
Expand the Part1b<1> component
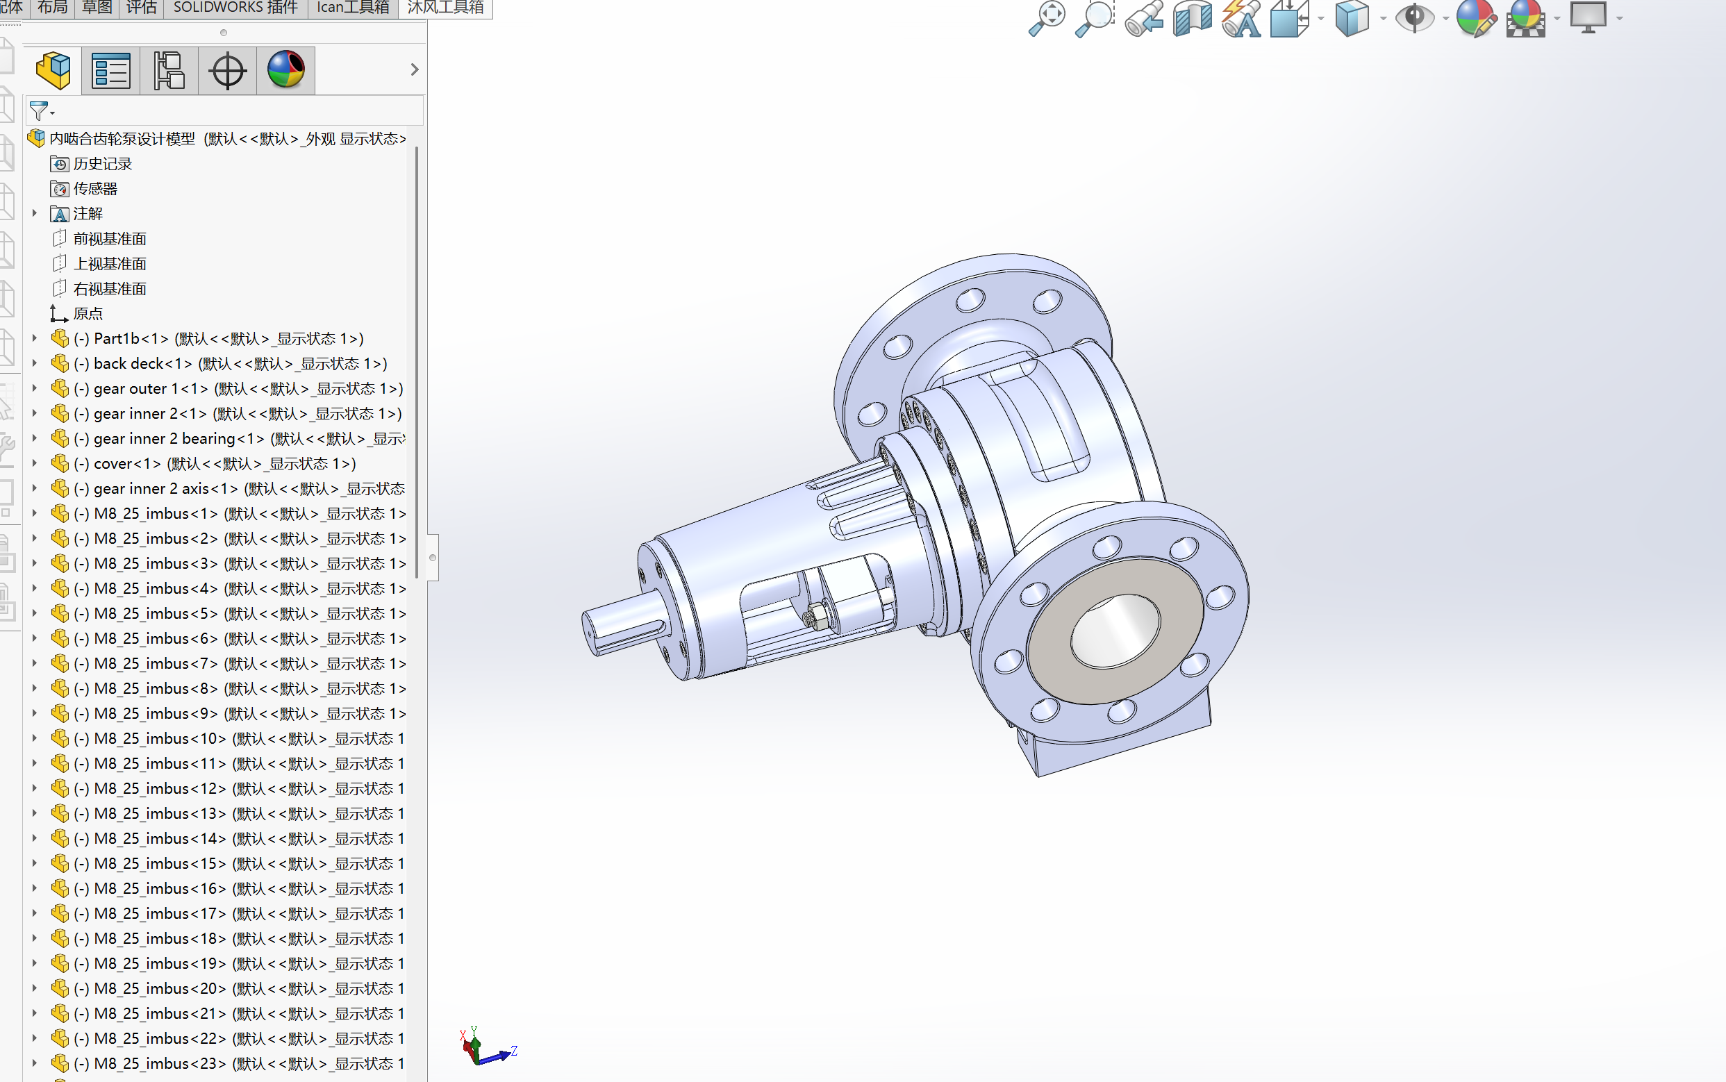click(x=34, y=338)
